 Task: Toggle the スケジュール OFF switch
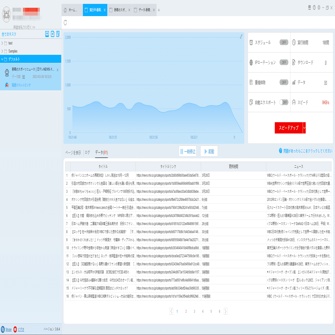coord(284,42)
